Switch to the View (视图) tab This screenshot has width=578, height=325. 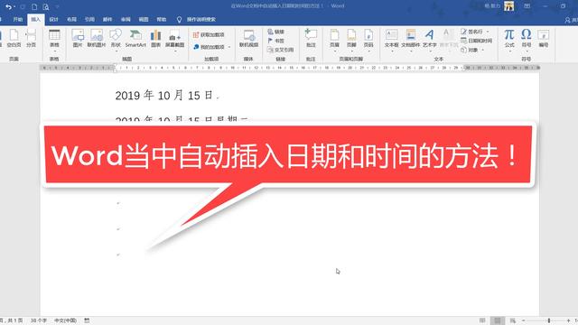(144, 20)
